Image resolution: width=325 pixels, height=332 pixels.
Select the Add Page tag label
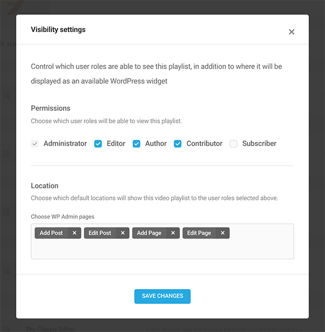149,233
